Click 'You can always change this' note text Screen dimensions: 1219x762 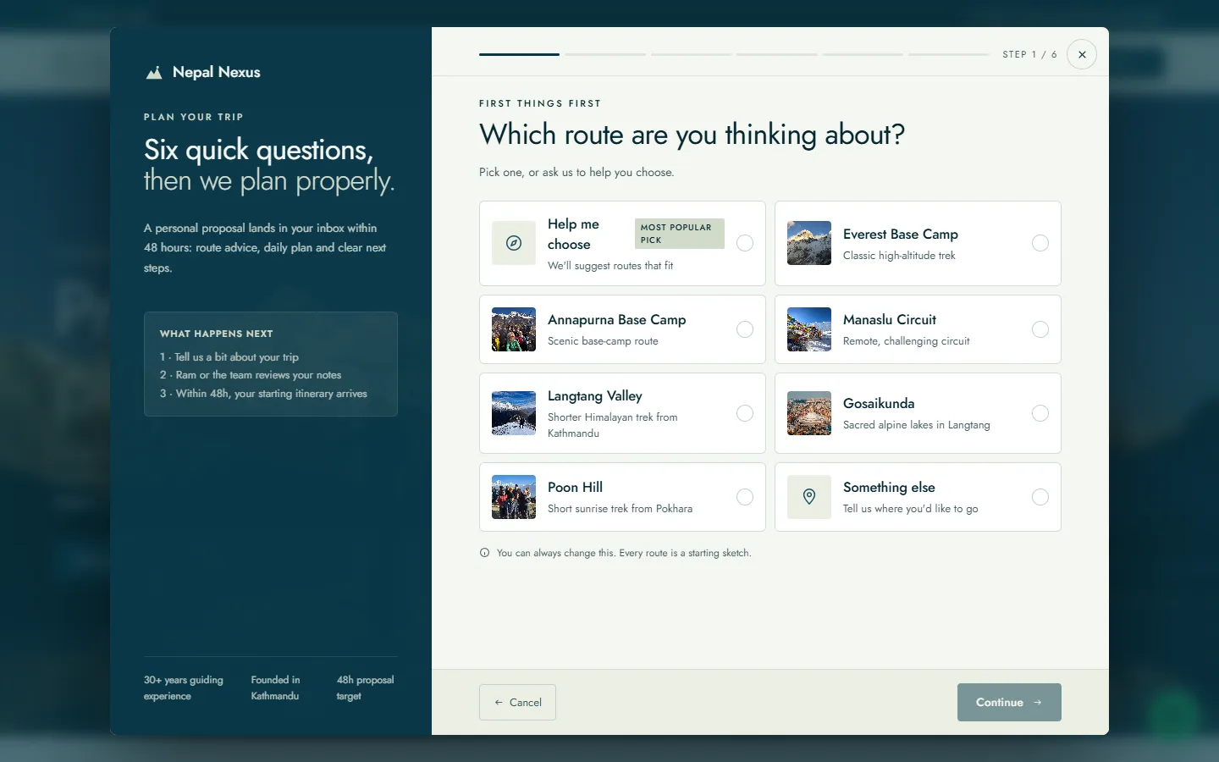[x=624, y=553]
